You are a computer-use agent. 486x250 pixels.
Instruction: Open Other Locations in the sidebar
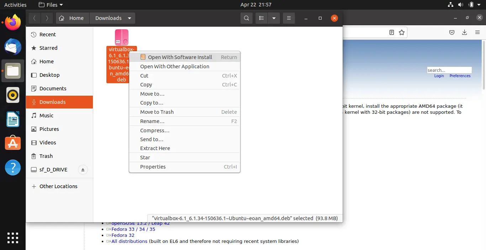(59, 186)
